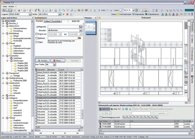Open the Max. Treffer dropdown

pyautogui.click(x=55, y=65)
